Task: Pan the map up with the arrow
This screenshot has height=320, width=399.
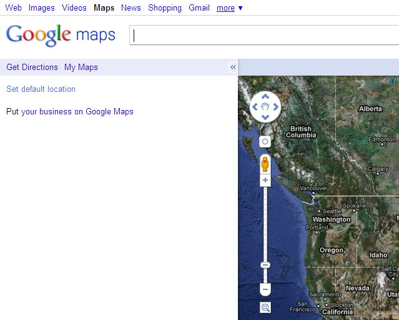Action: pyautogui.click(x=265, y=97)
